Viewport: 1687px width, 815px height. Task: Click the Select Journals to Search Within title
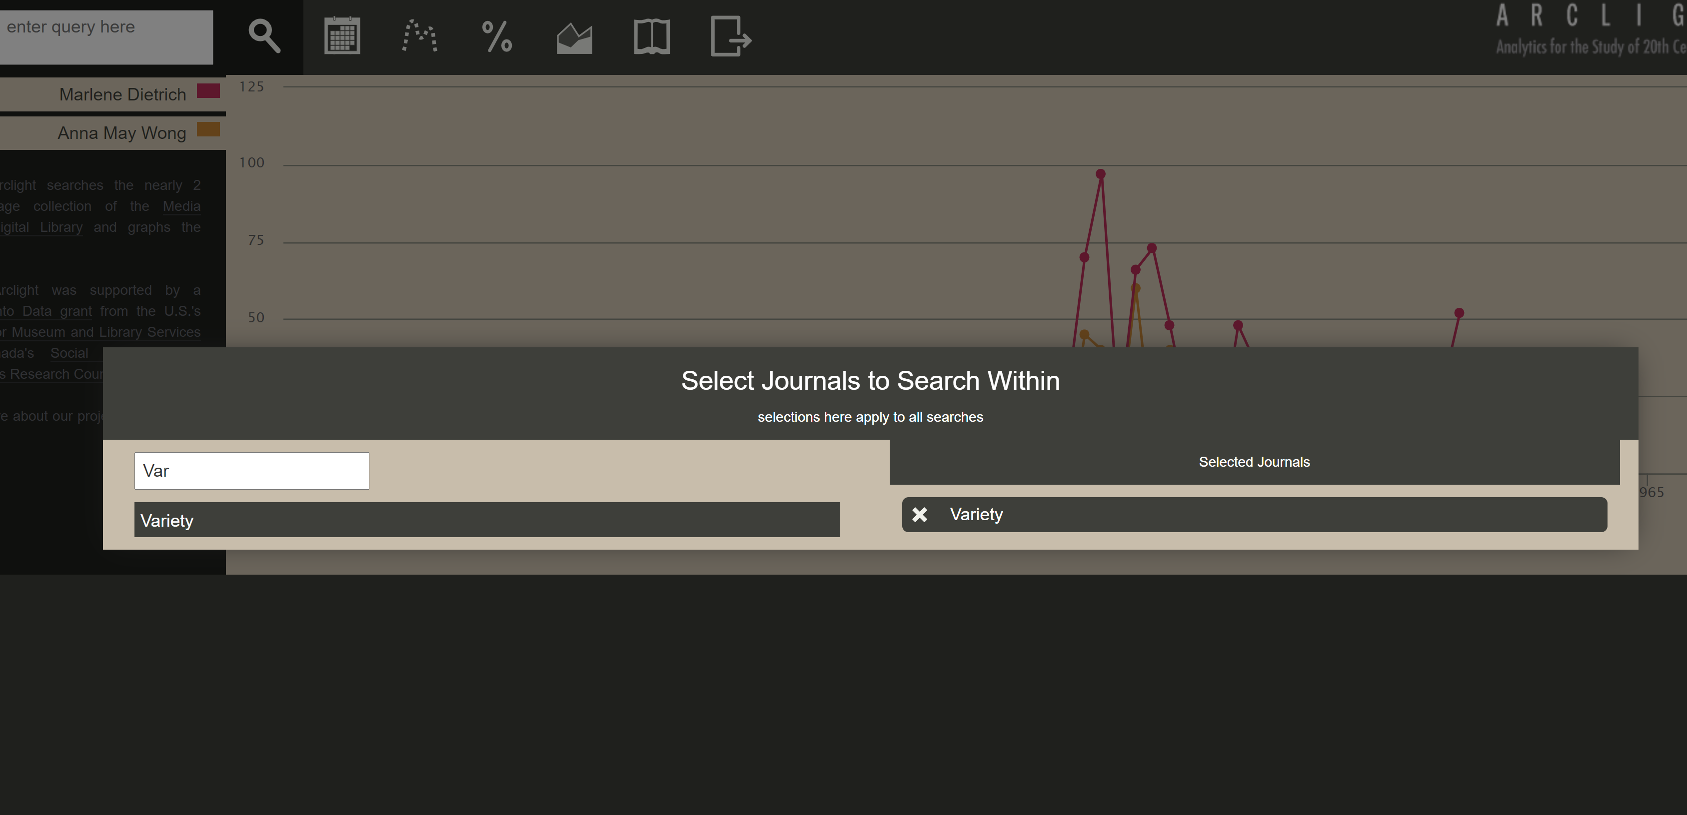(870, 380)
